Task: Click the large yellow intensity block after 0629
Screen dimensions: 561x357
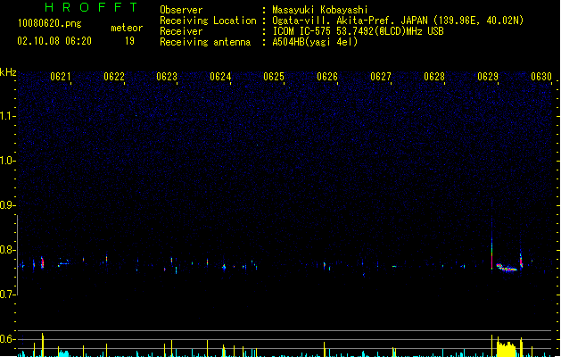Action: pyautogui.click(x=507, y=349)
